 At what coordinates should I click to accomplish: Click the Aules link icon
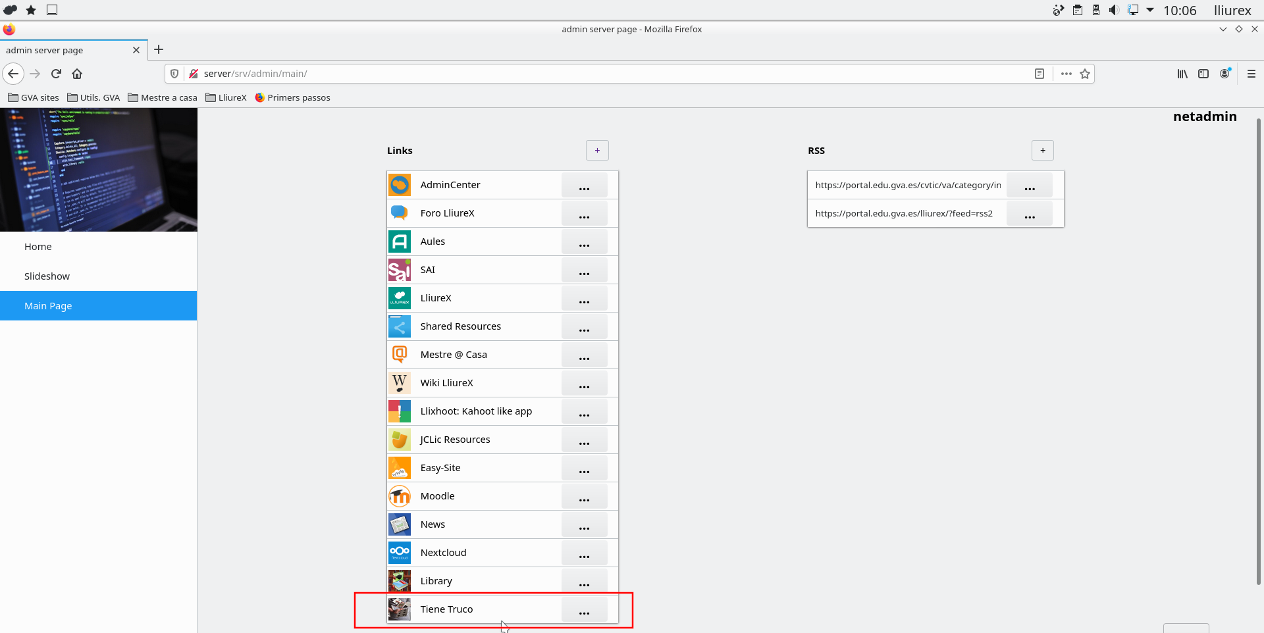(399, 241)
